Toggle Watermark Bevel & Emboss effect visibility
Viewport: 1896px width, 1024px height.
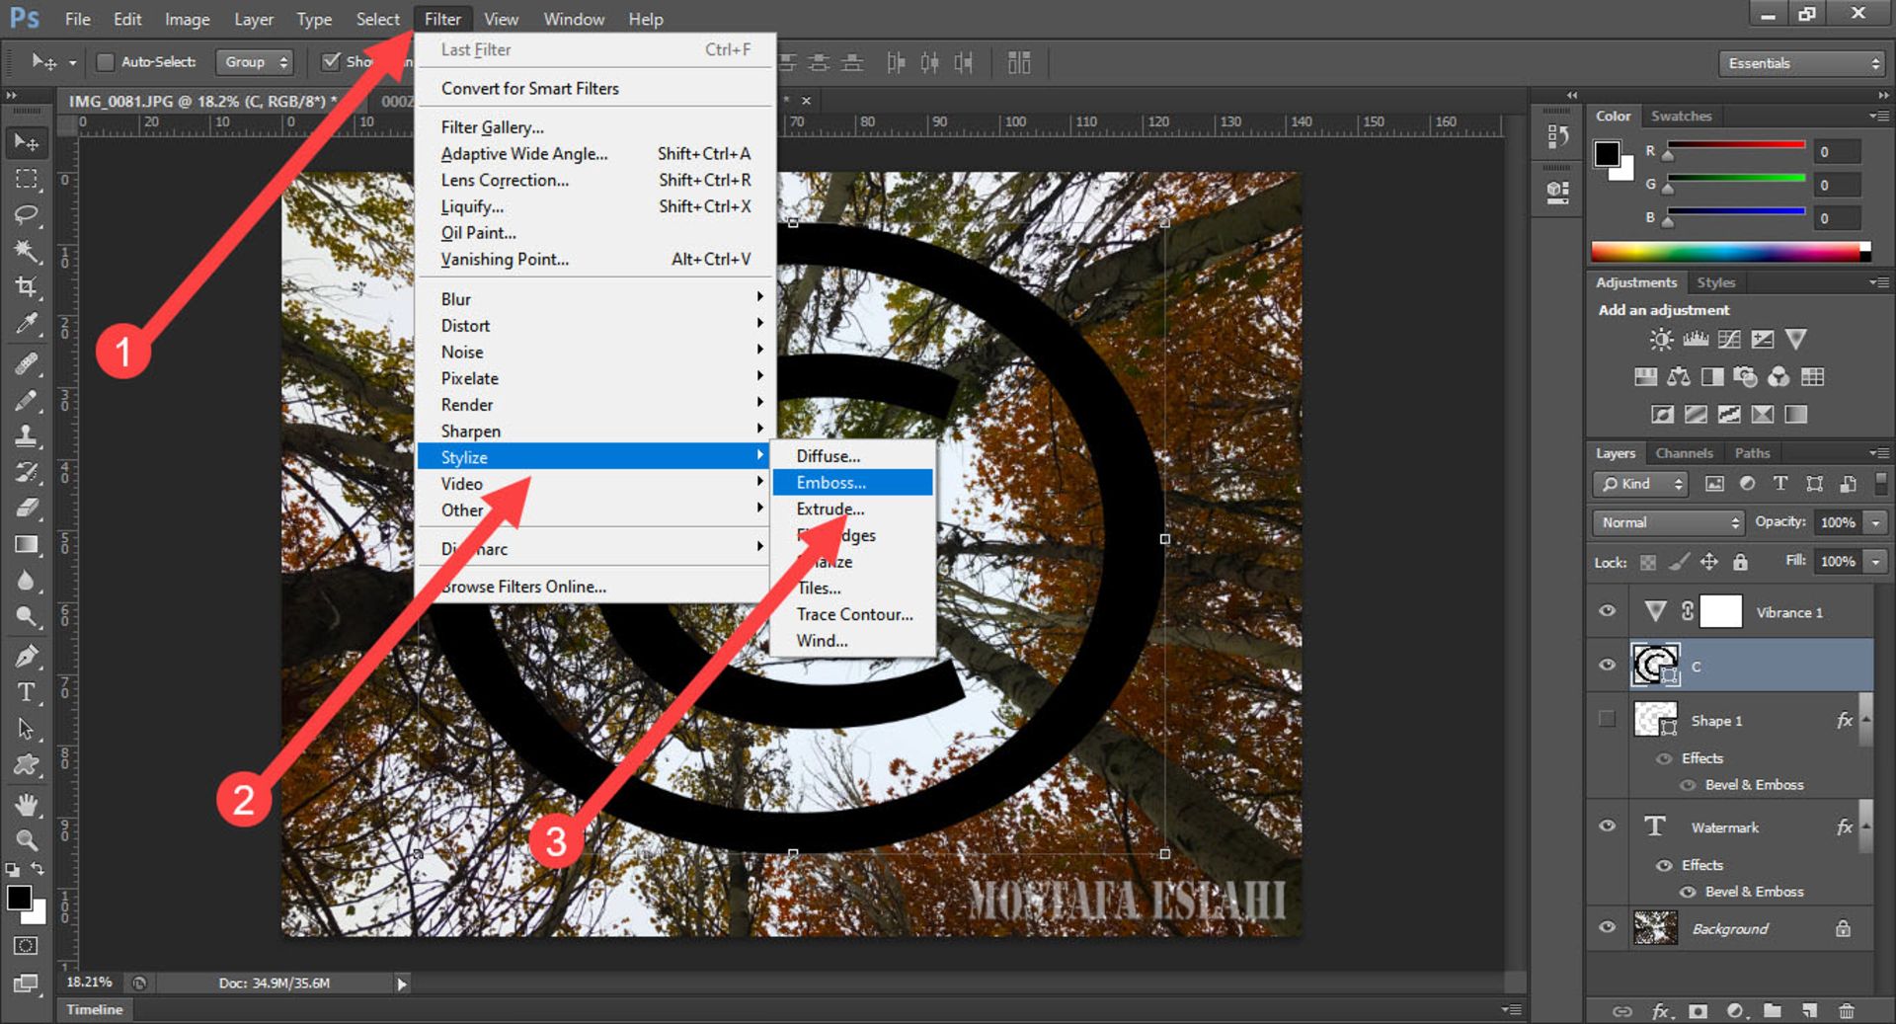point(1688,892)
